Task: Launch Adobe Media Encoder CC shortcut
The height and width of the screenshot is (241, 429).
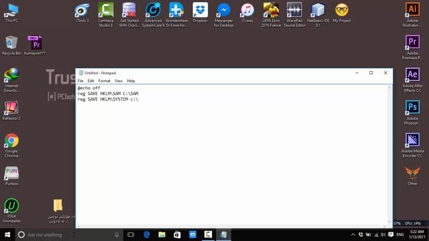Action: click(412, 145)
